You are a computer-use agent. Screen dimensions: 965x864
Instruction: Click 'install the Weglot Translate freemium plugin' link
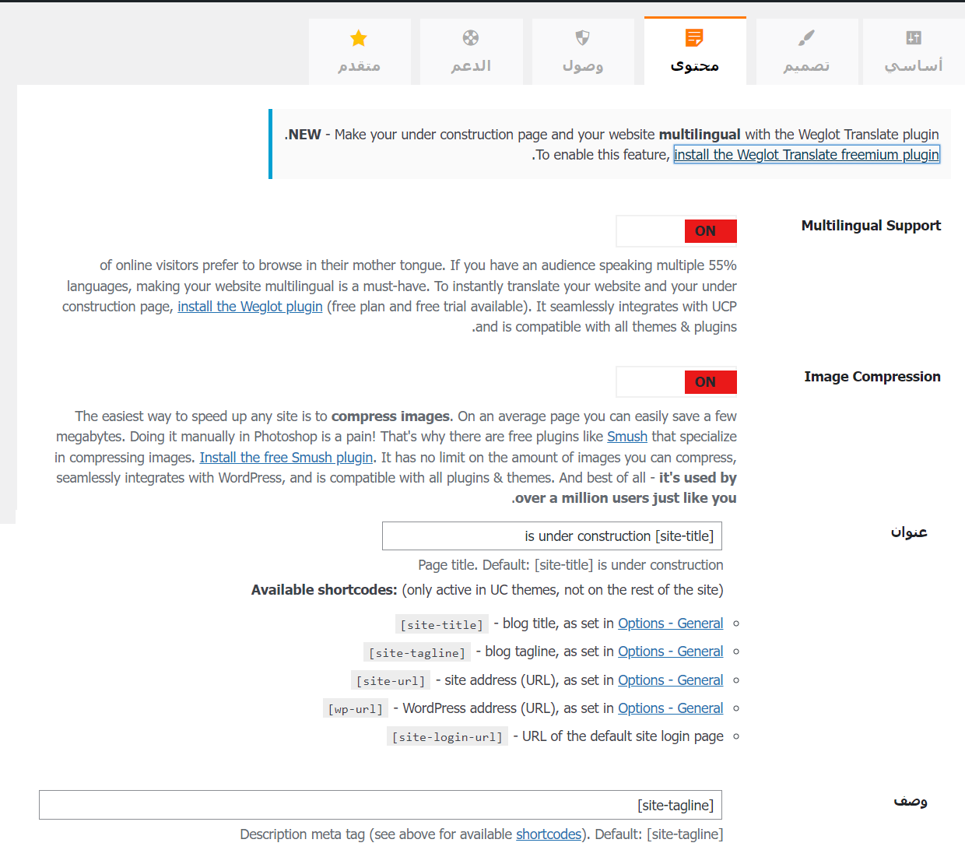point(806,155)
